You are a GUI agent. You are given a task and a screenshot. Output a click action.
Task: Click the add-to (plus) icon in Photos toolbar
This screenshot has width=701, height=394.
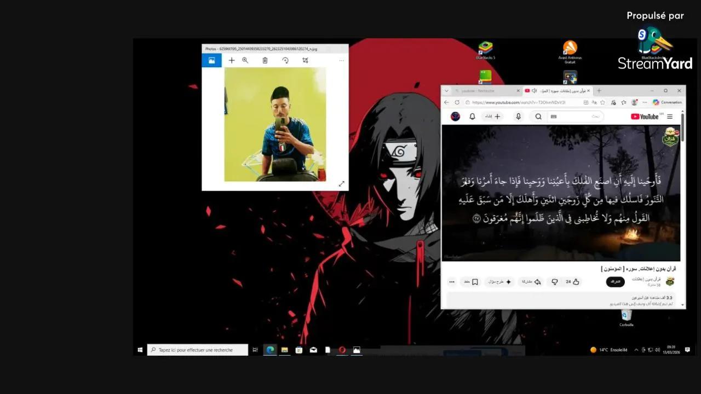(232, 60)
